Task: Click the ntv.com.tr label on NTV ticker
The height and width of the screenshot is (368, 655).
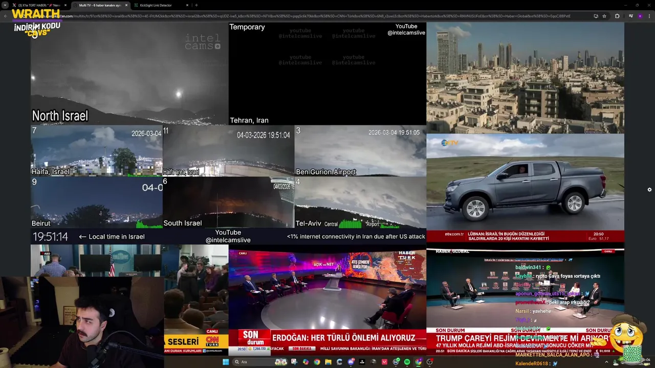Action: (454, 234)
